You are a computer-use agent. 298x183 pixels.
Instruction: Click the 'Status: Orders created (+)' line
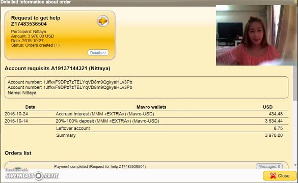pyautogui.click(x=35, y=45)
